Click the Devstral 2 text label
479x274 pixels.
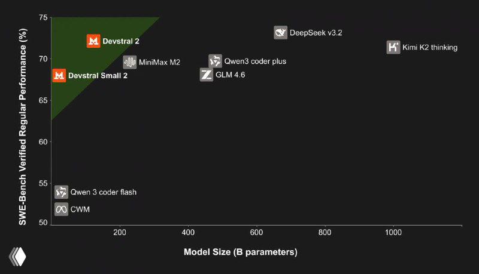pyautogui.click(x=122, y=41)
